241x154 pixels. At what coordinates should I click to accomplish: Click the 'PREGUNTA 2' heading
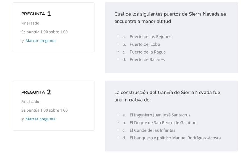click(x=36, y=92)
